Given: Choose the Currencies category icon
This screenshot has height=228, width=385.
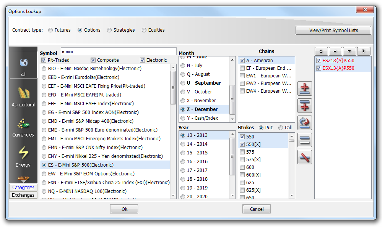Looking at the screenshot, I should [x=23, y=124].
